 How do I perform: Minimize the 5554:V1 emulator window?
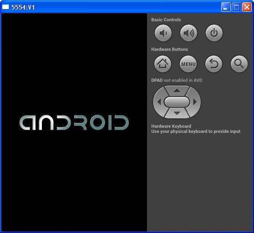(x=226, y=7)
